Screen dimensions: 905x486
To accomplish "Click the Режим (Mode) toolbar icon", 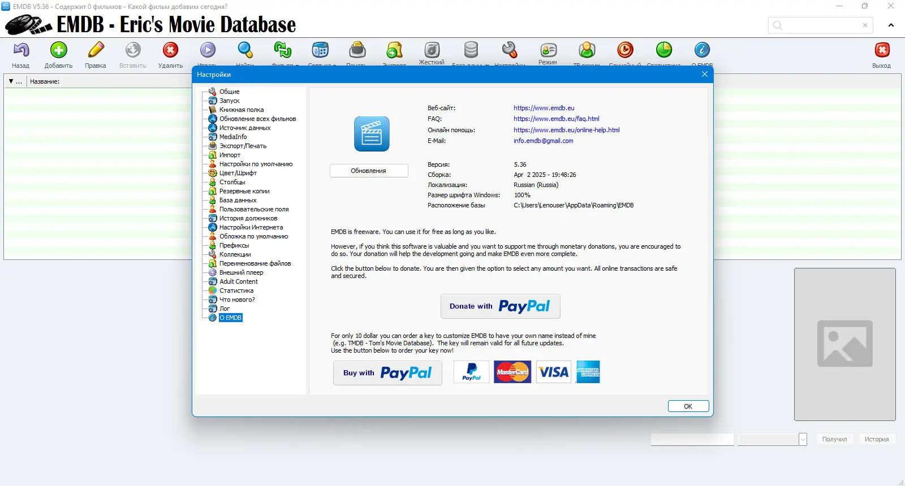I will pyautogui.click(x=548, y=50).
